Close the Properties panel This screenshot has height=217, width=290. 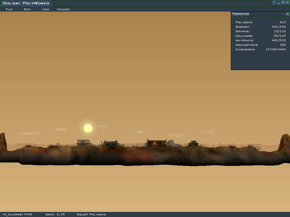pos(287,14)
